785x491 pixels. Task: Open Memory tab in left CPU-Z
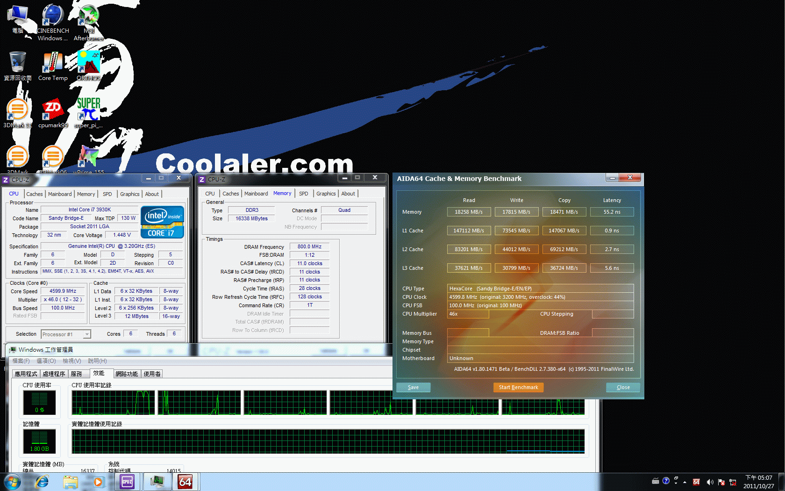point(86,194)
